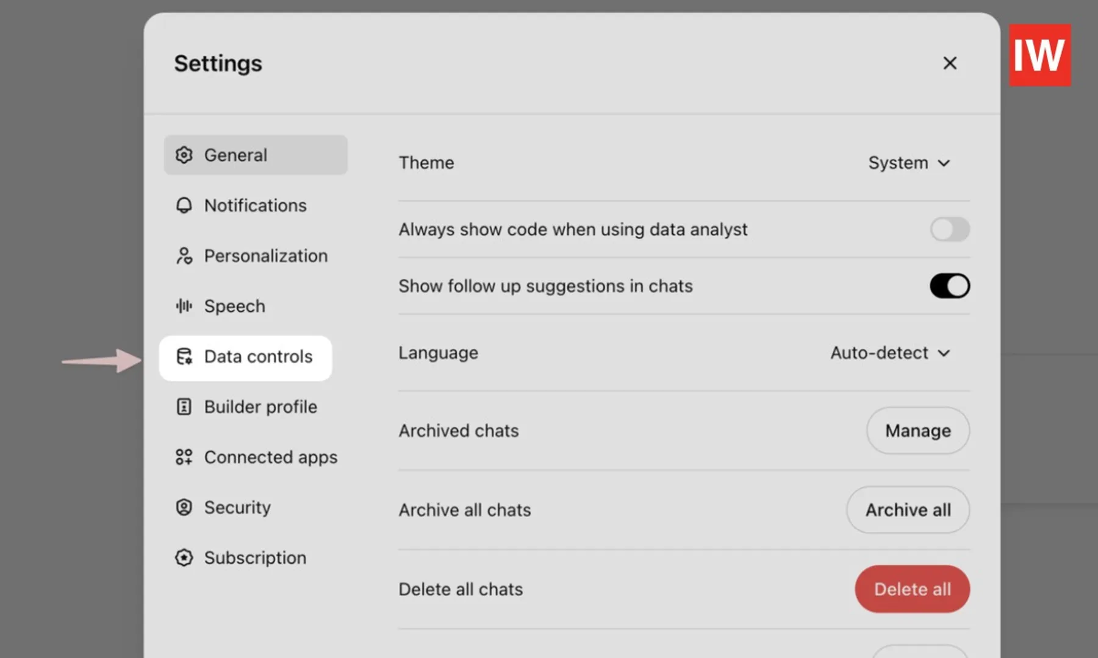
Task: Click the Subscription icon in sidebar
Action: point(184,557)
